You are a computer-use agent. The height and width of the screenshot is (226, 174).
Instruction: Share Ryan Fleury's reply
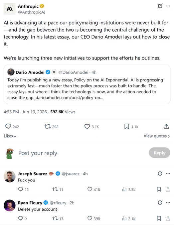(x=168, y=218)
